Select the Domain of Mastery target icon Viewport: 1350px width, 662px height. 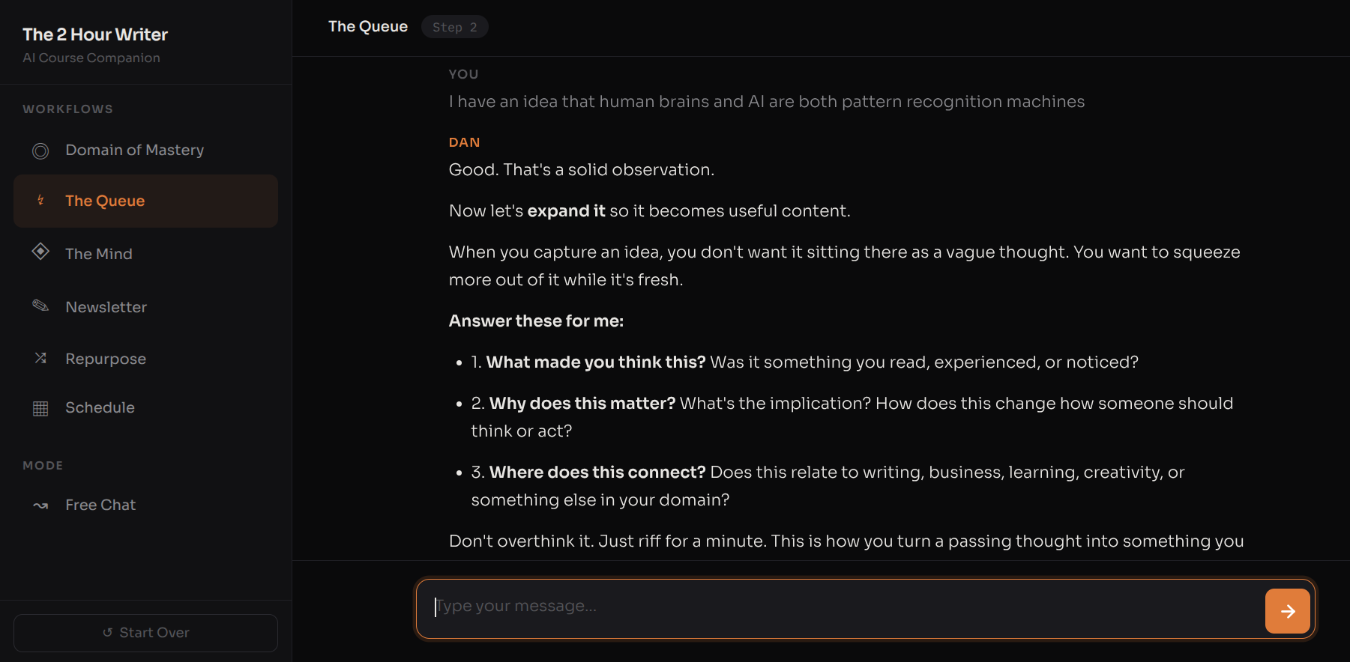pos(40,151)
